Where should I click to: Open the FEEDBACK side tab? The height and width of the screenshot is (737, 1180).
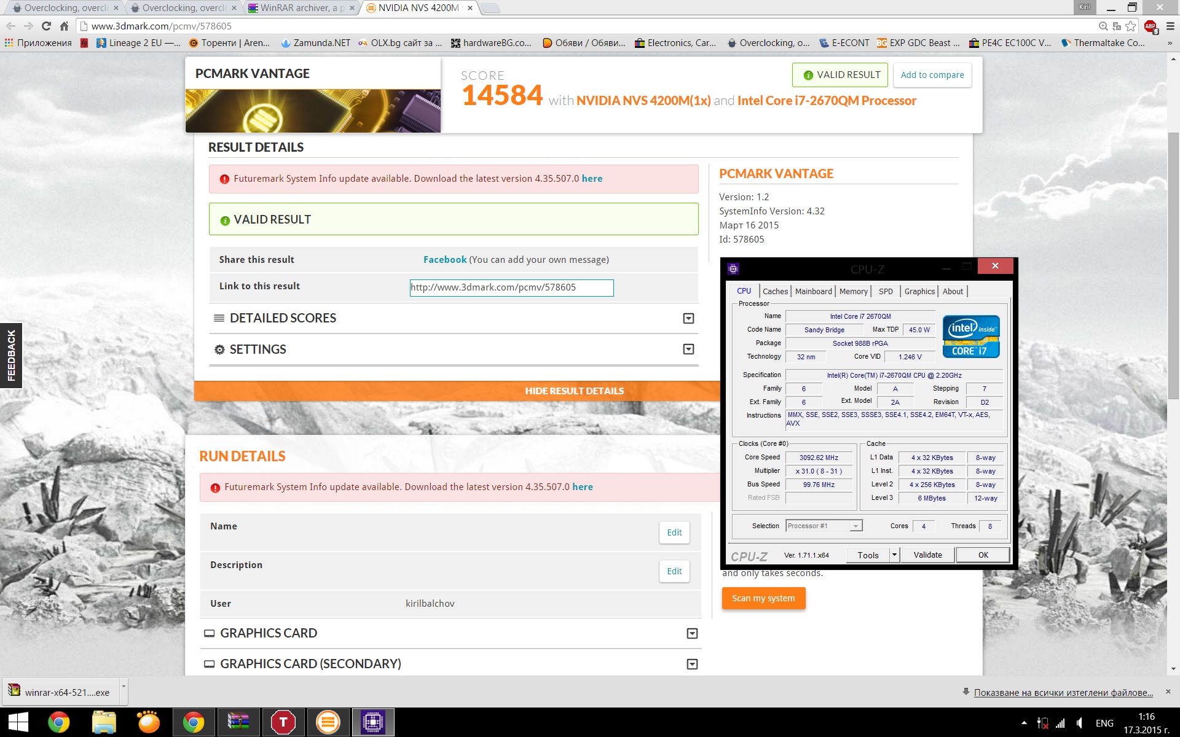point(11,355)
